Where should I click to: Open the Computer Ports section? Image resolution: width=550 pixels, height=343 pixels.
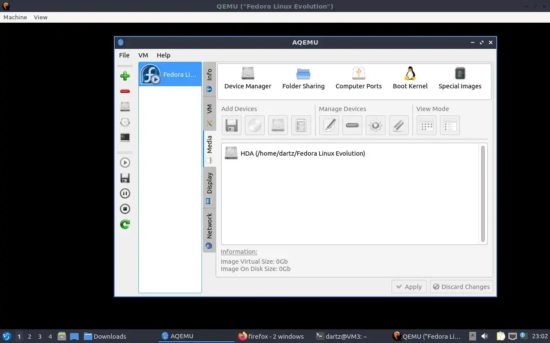click(x=359, y=78)
